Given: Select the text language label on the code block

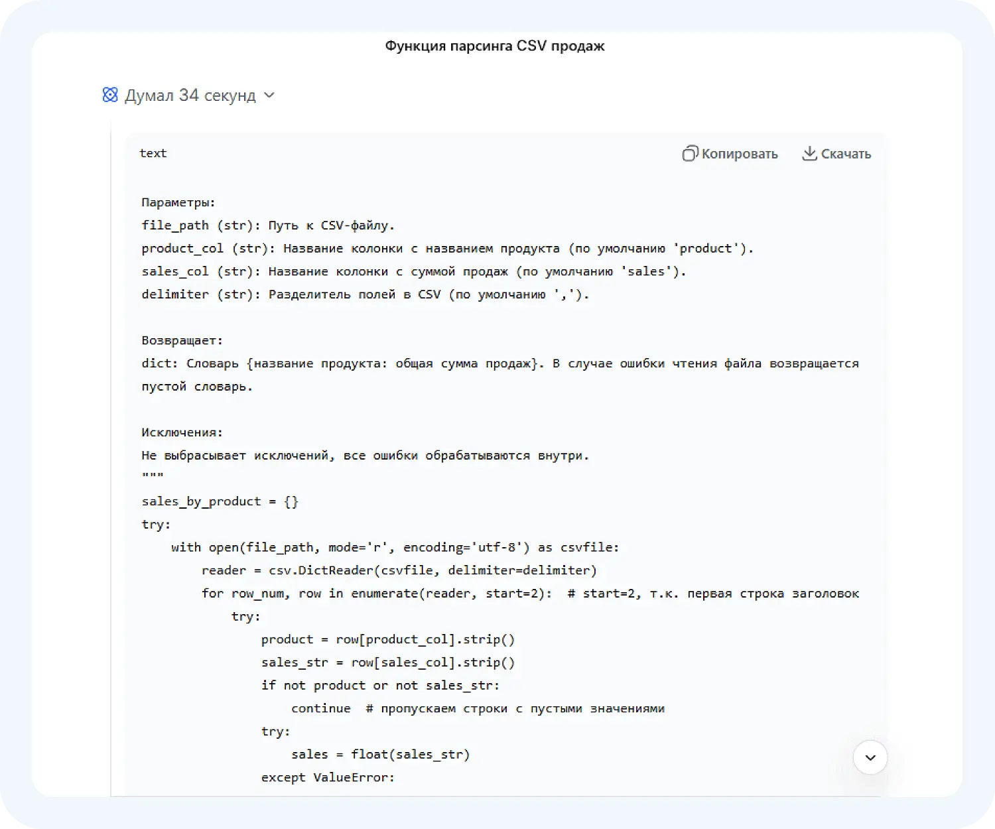Looking at the screenshot, I should point(153,153).
